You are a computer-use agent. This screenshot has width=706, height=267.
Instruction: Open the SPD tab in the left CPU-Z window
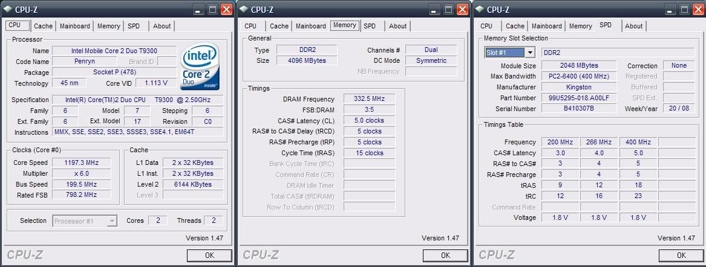[134, 26]
